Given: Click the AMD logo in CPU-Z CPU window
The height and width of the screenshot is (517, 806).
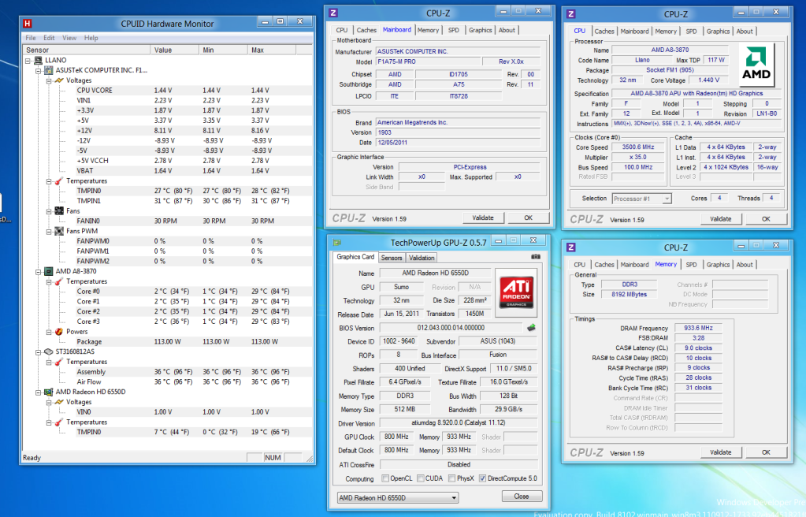Looking at the screenshot, I should 756,65.
